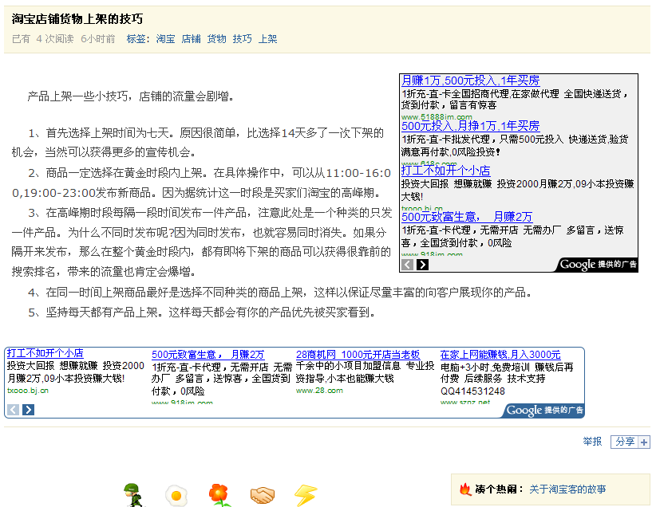This screenshot has height=507, width=660.
Task: Click the lightning bolt emoticon icon
Action: pos(306,495)
